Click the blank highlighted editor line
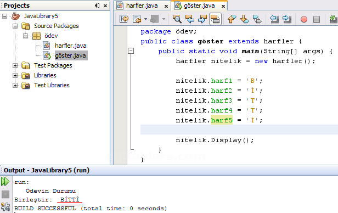 coord(239,130)
